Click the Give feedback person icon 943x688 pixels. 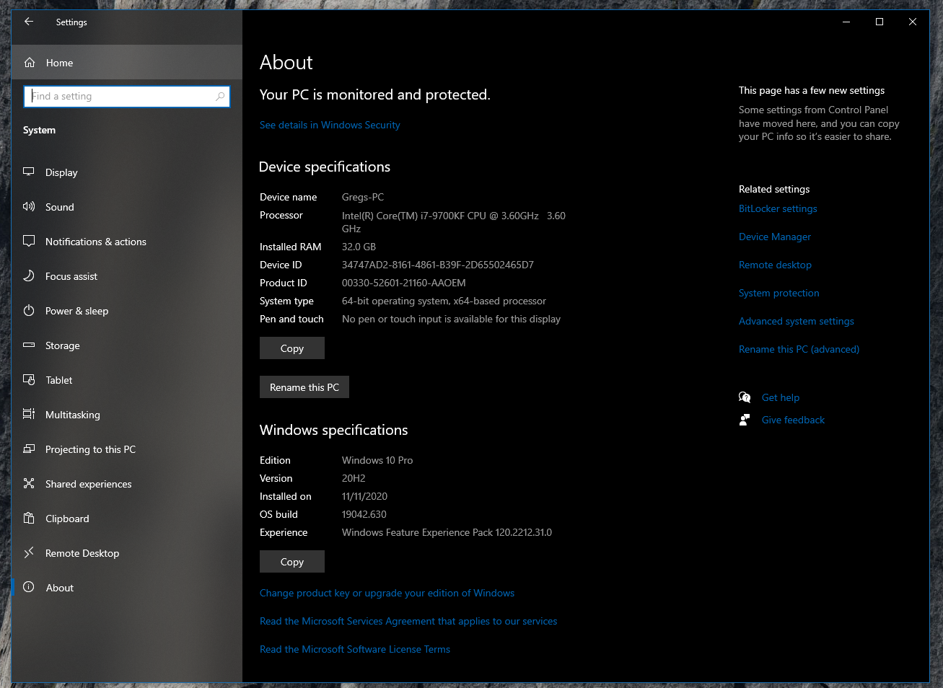point(745,420)
